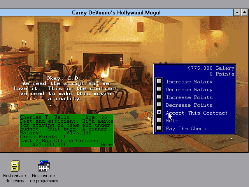Click the $175,000 salary figure
This screenshot has height=187, width=249.
(x=79, y=132)
